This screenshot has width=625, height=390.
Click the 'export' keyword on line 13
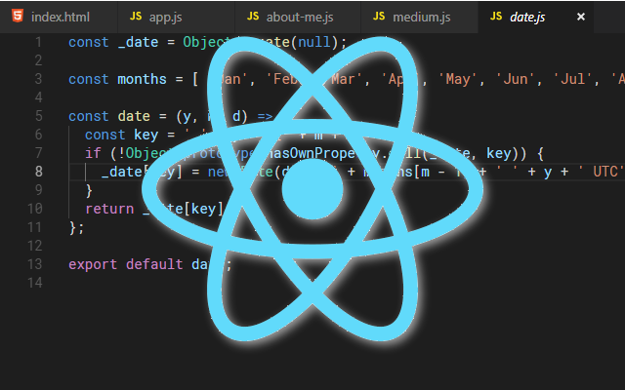coord(93,264)
